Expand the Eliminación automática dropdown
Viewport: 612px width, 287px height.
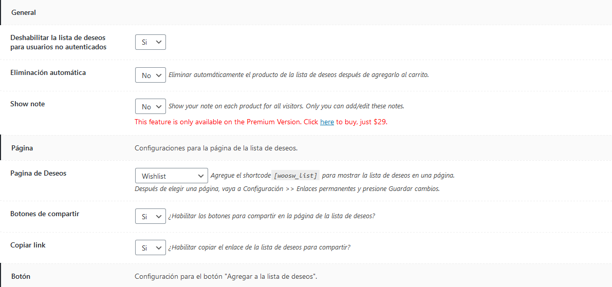coord(150,75)
